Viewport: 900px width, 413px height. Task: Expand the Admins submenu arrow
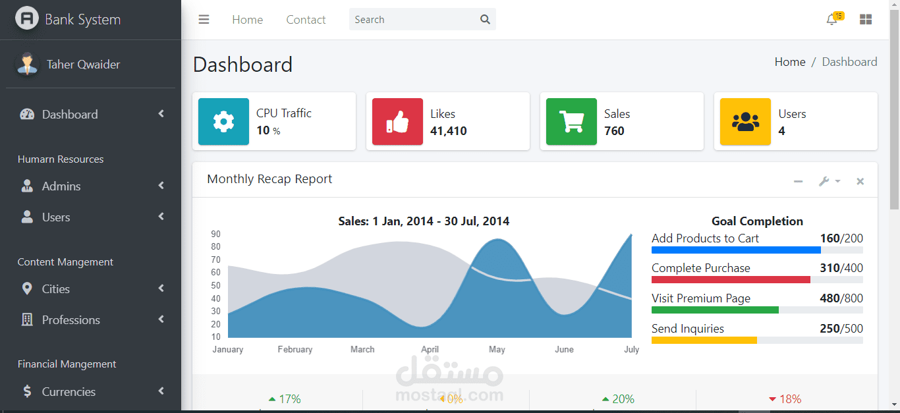[161, 186]
